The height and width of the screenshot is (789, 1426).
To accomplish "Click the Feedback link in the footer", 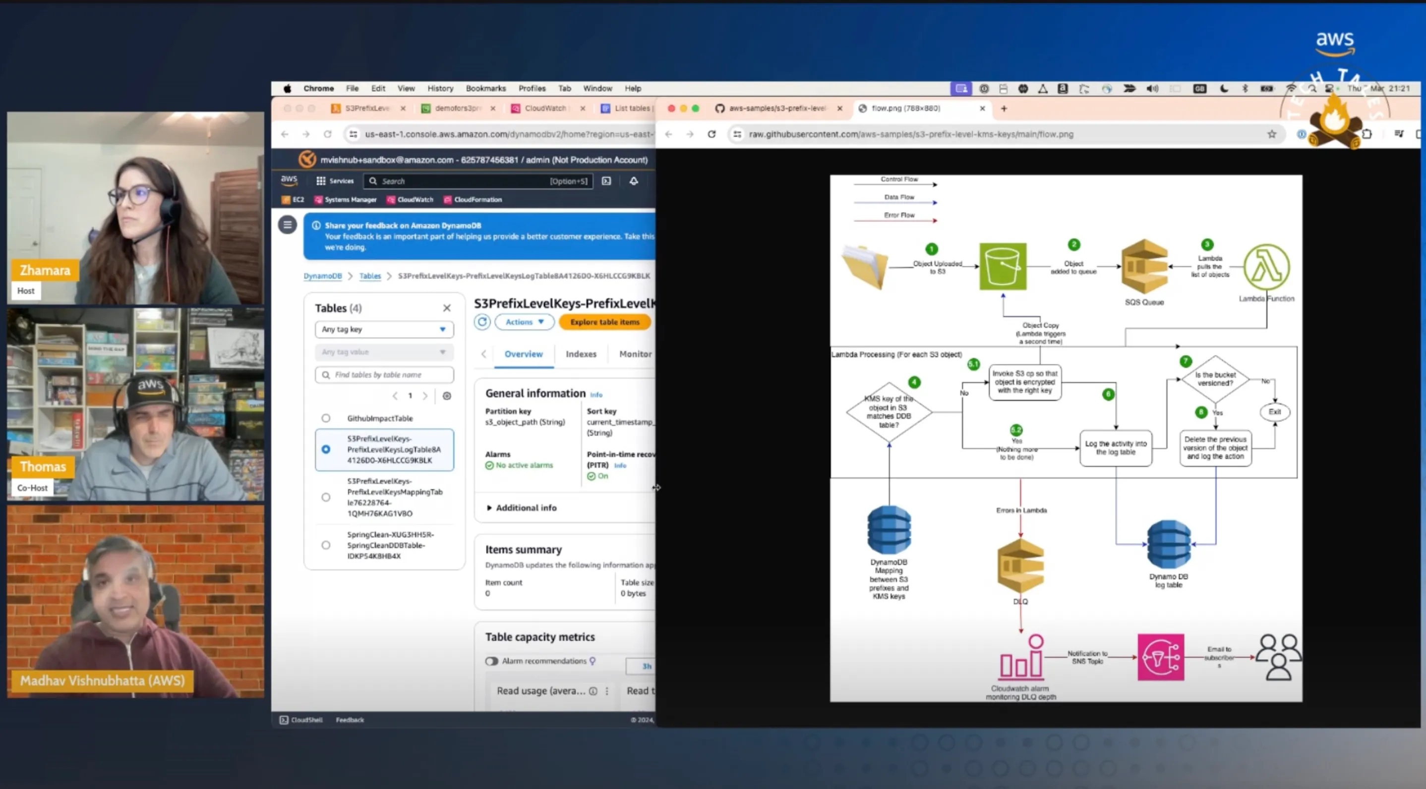I will point(350,720).
